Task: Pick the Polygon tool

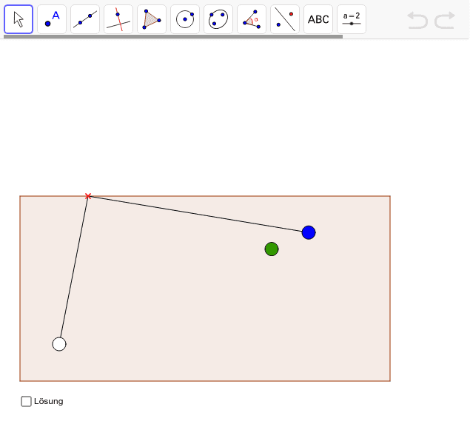Action: pyautogui.click(x=152, y=19)
